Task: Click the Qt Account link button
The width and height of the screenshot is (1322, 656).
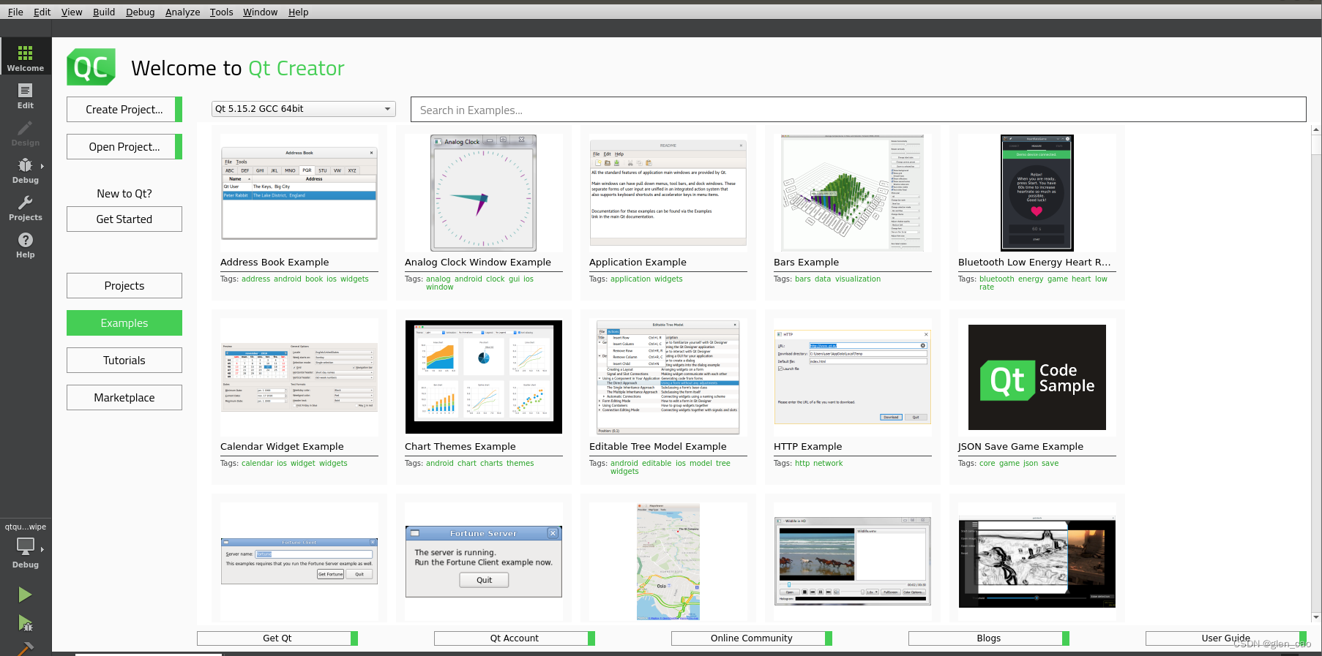Action: pyautogui.click(x=515, y=638)
